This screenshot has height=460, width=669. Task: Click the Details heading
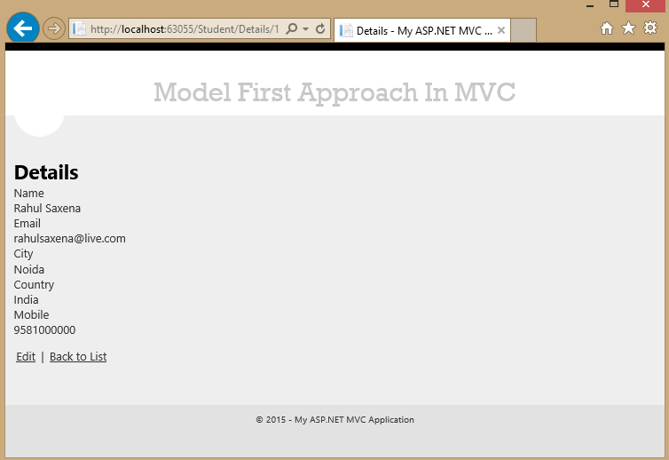46,172
